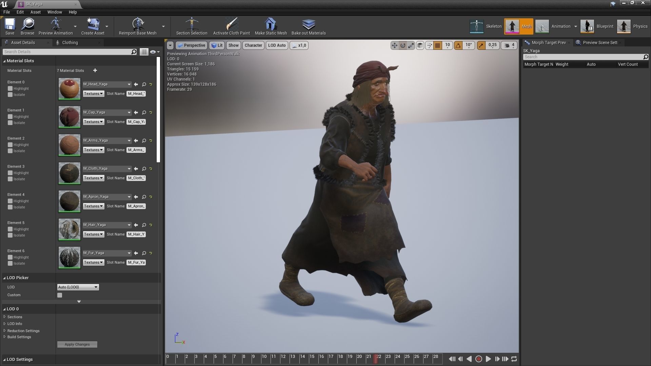Switch to Blueprint editor mode
Viewport: 651px width, 366px height.
pyautogui.click(x=597, y=26)
